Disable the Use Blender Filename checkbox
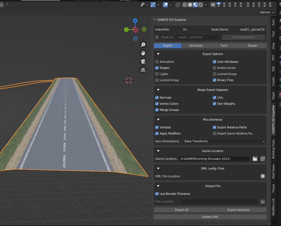 (157, 194)
